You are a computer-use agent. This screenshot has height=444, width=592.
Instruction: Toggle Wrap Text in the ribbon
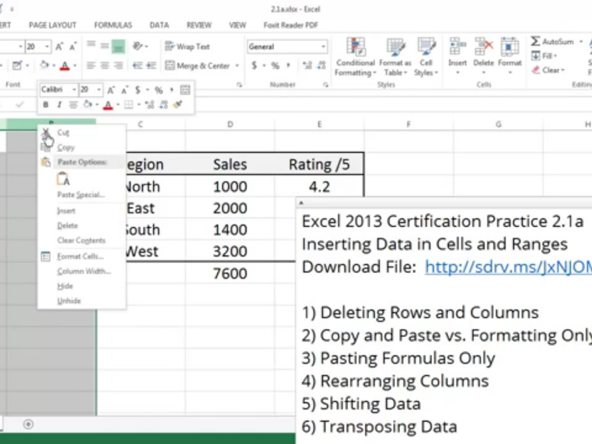(187, 46)
